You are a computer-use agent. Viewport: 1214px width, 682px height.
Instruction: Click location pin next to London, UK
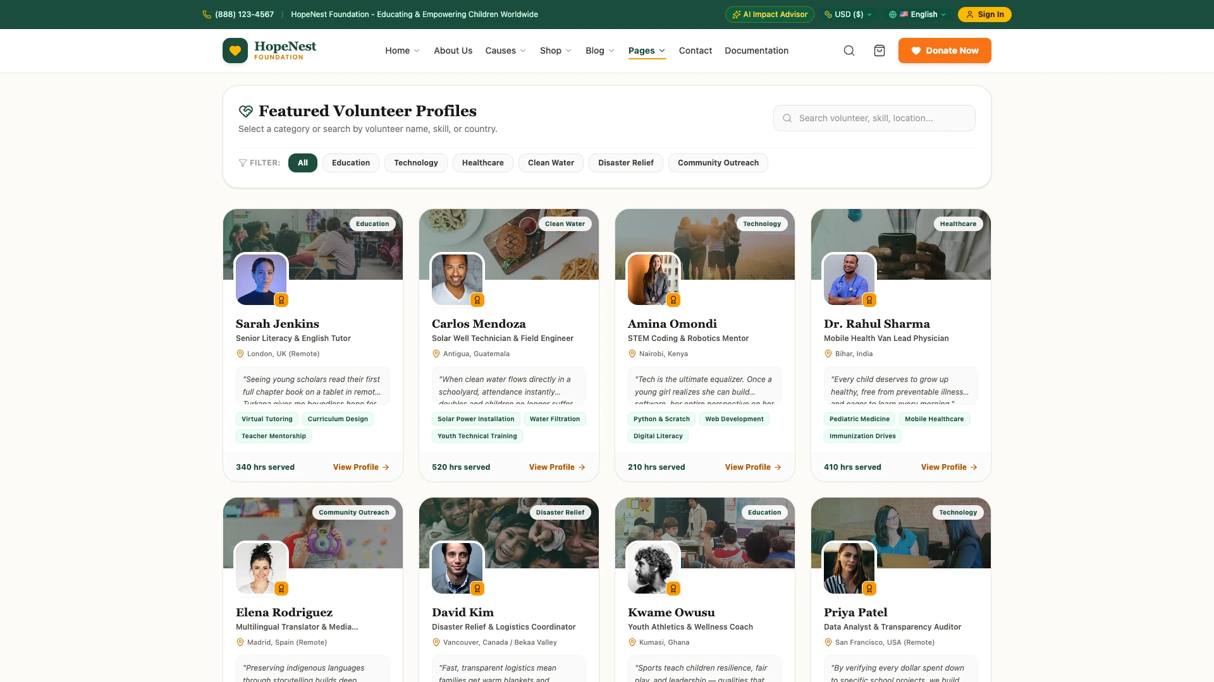(240, 354)
